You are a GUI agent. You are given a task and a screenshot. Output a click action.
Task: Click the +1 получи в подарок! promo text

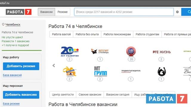[15, 45]
